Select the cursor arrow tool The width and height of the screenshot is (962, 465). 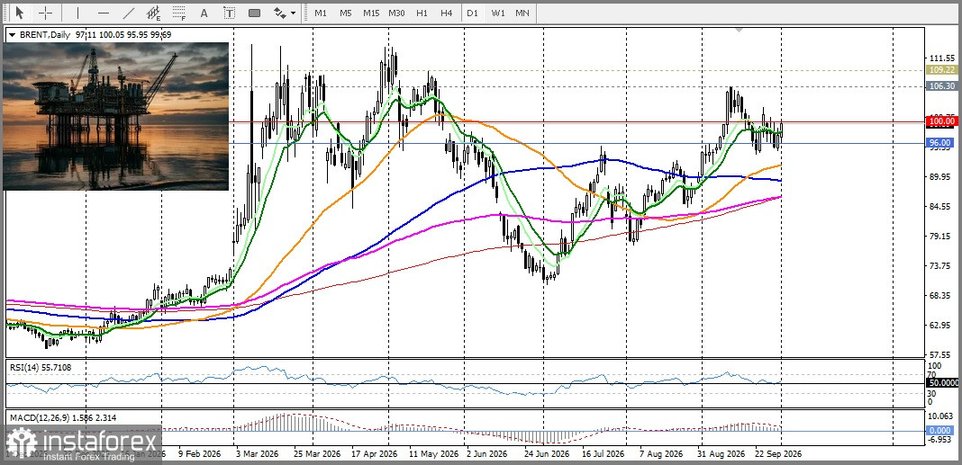pyautogui.click(x=20, y=13)
